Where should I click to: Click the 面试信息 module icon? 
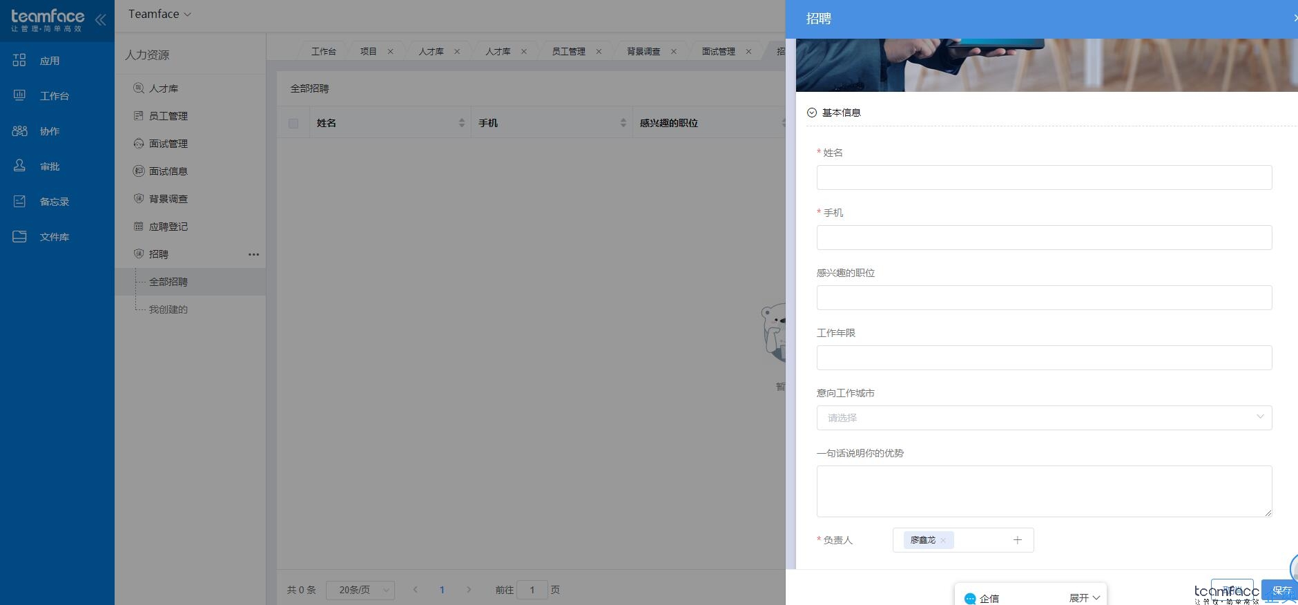tap(138, 171)
